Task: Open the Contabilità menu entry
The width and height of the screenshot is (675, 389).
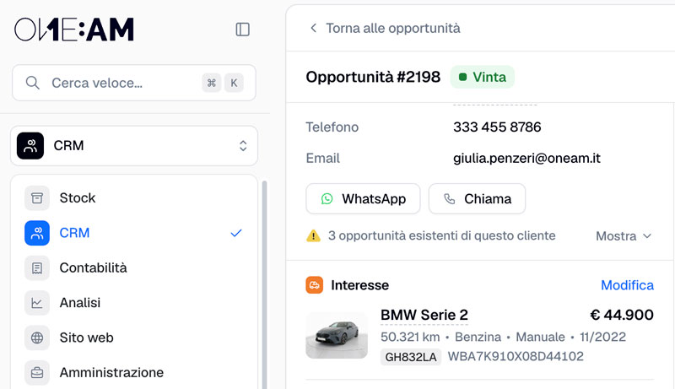Action: 134,267
